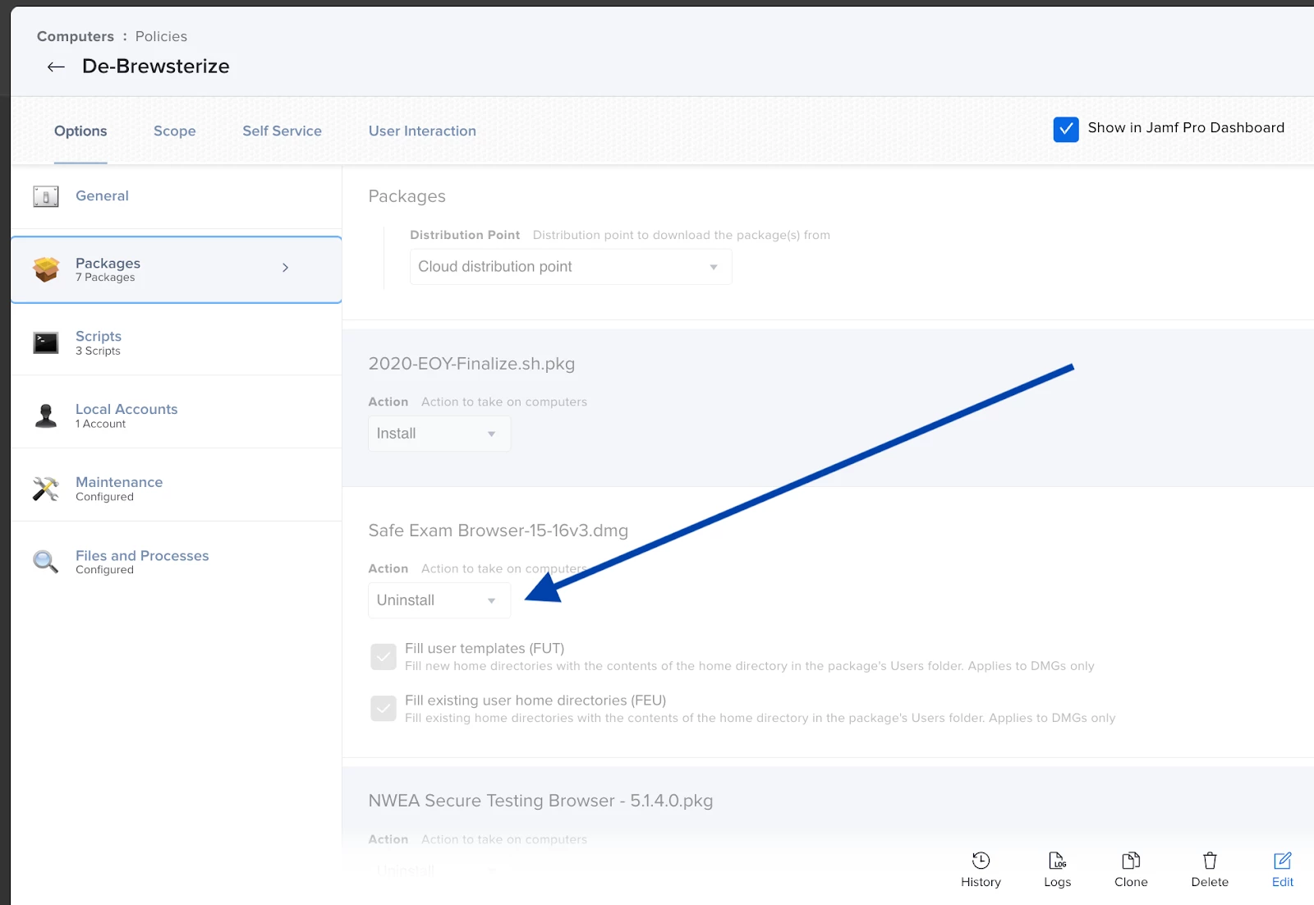The width and height of the screenshot is (1314, 905).
Task: Click the Show in Jamf Pro Dashboard label
Action: click(x=1186, y=128)
